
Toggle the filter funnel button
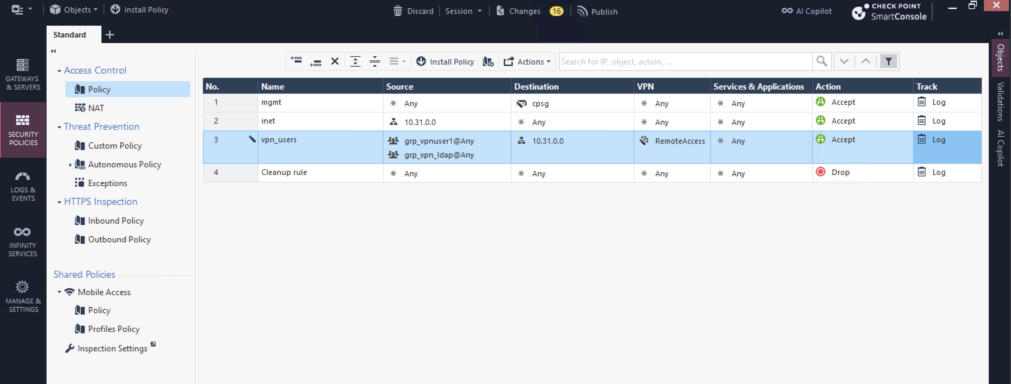point(889,61)
